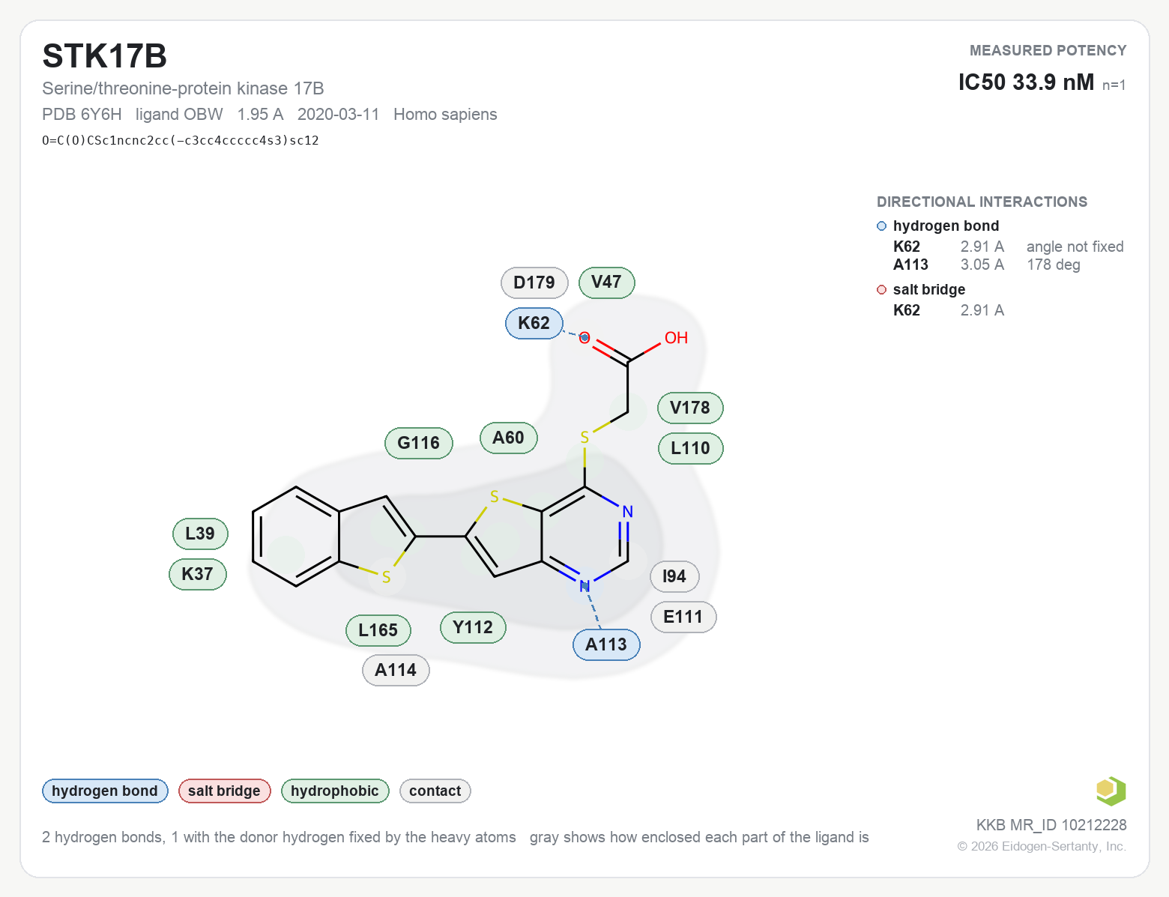The image size is (1169, 897).
Task: Select the A113 residue label
Action: click(606, 644)
